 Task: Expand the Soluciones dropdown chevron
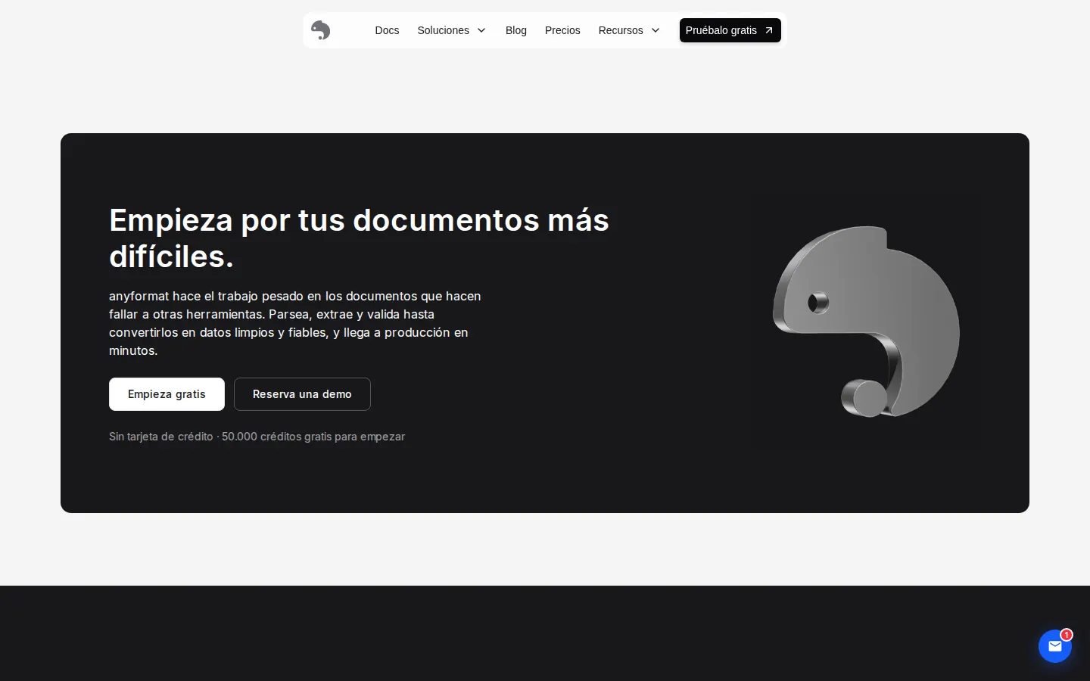click(x=481, y=30)
